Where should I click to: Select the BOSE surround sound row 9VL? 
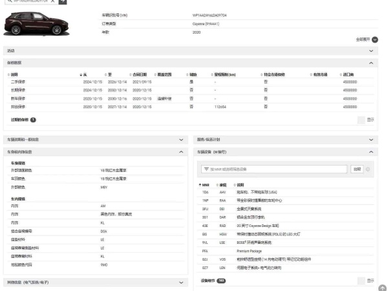tap(286, 242)
